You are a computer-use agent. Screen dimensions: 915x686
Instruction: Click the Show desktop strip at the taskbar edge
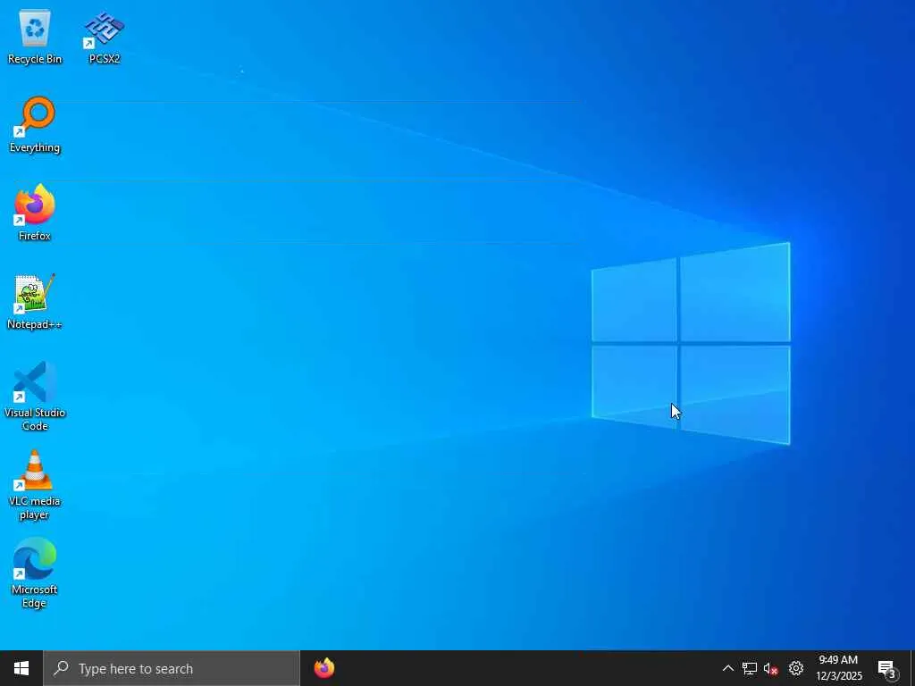[x=912, y=668]
